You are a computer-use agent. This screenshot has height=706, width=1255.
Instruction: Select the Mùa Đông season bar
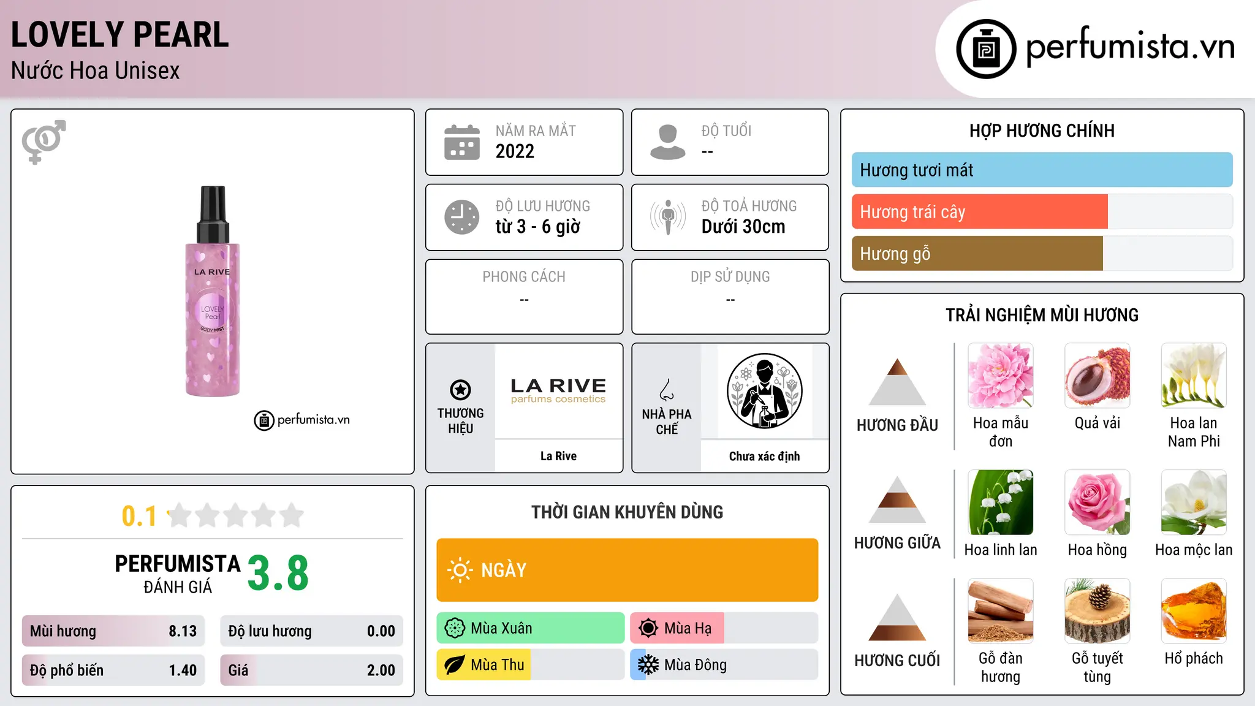(724, 665)
